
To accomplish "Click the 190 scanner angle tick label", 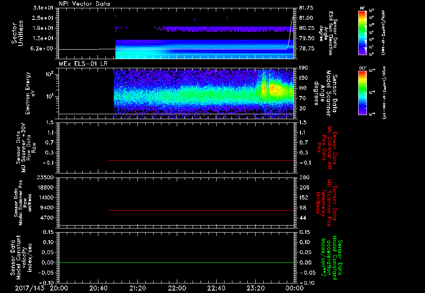I will coord(303,68).
